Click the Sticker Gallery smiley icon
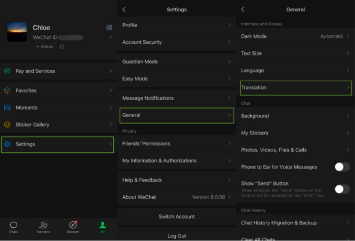Image resolution: width=355 pixels, height=241 pixels. coord(7,125)
